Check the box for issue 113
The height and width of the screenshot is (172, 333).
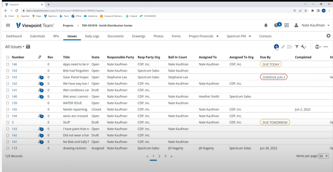pyautogui.click(x=8, y=148)
